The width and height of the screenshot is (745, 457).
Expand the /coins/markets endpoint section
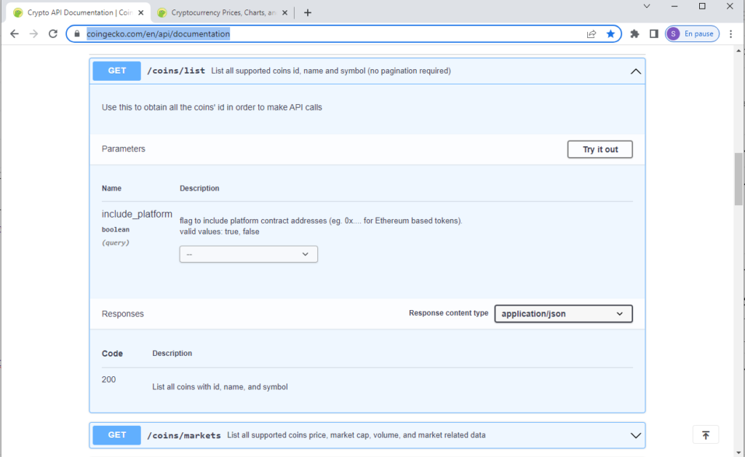(635, 435)
